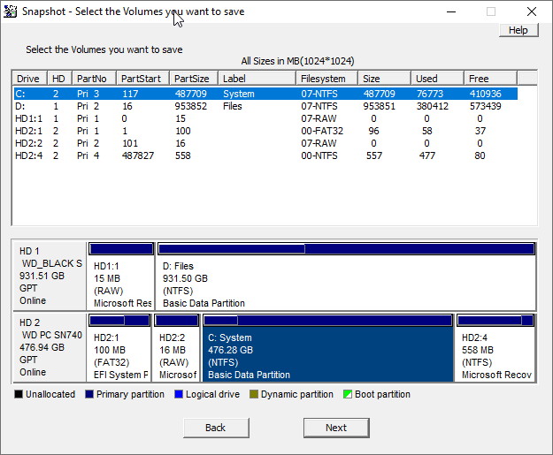
Task: Click the Used column header
Action: (x=437, y=78)
